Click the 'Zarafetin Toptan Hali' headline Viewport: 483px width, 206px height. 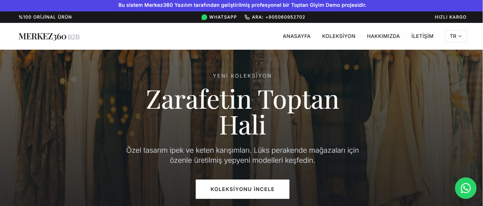tap(242, 112)
